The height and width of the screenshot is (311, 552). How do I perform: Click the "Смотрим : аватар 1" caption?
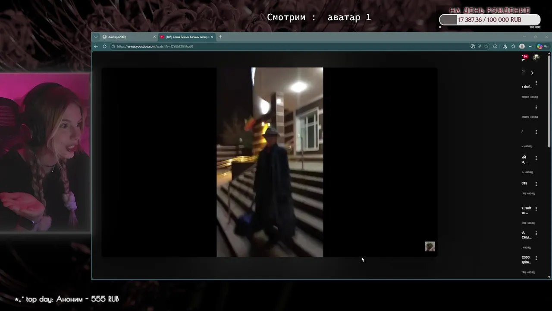[x=319, y=17]
